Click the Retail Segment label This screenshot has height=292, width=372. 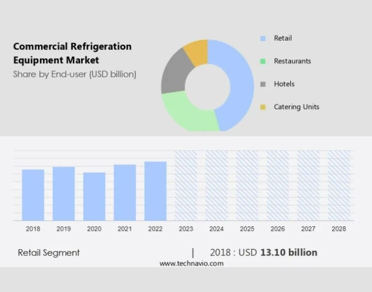coord(48,253)
